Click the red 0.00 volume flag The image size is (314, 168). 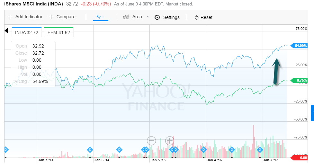point(299,158)
